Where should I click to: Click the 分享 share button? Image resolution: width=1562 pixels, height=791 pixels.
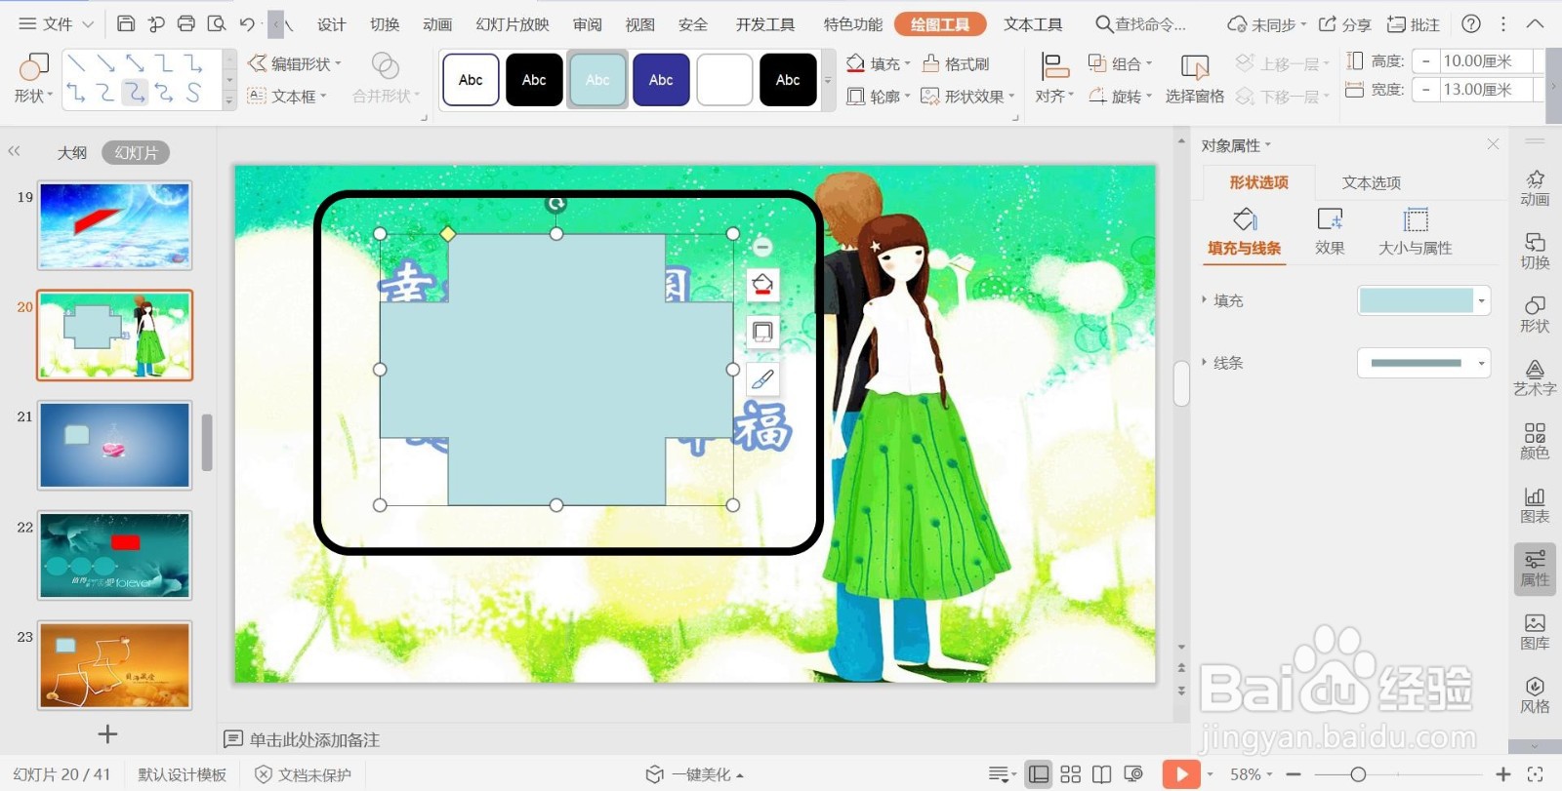coord(1345,24)
